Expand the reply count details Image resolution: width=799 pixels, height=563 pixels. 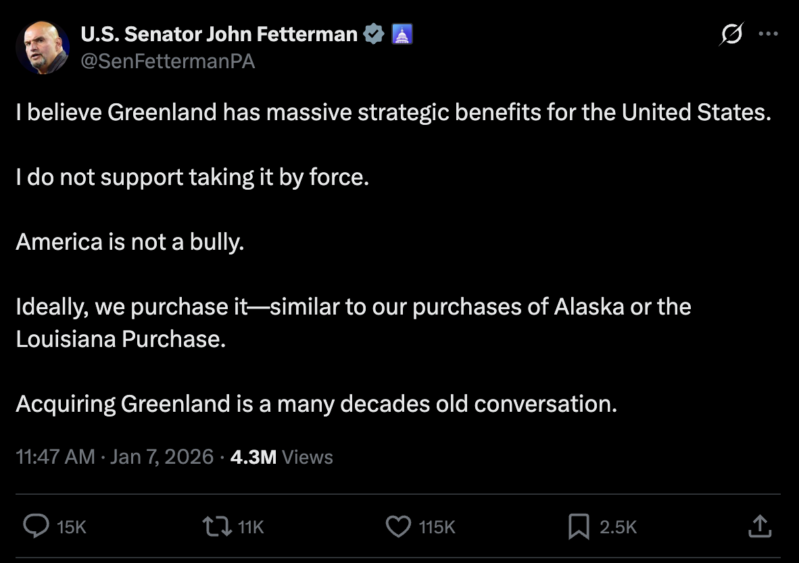(x=71, y=527)
